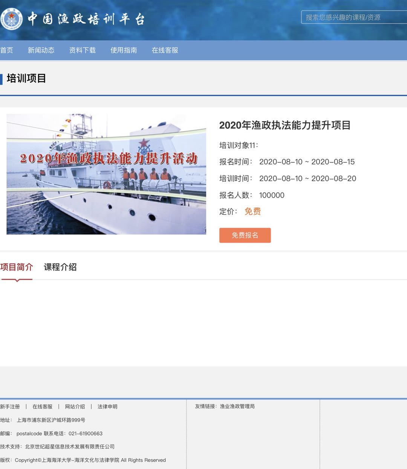Click the orange 免费 price text
The height and width of the screenshot is (469, 407).
252,212
